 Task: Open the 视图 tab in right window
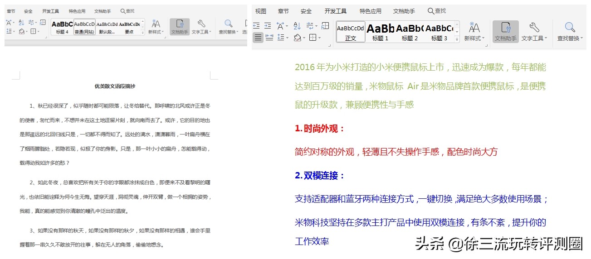tap(261, 11)
